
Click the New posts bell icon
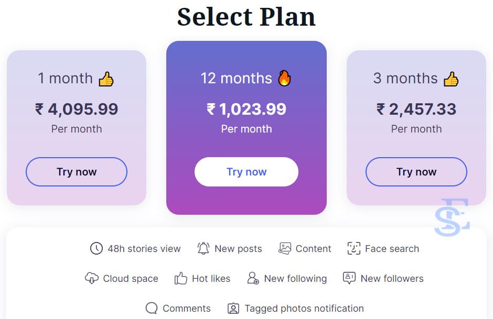tap(203, 248)
